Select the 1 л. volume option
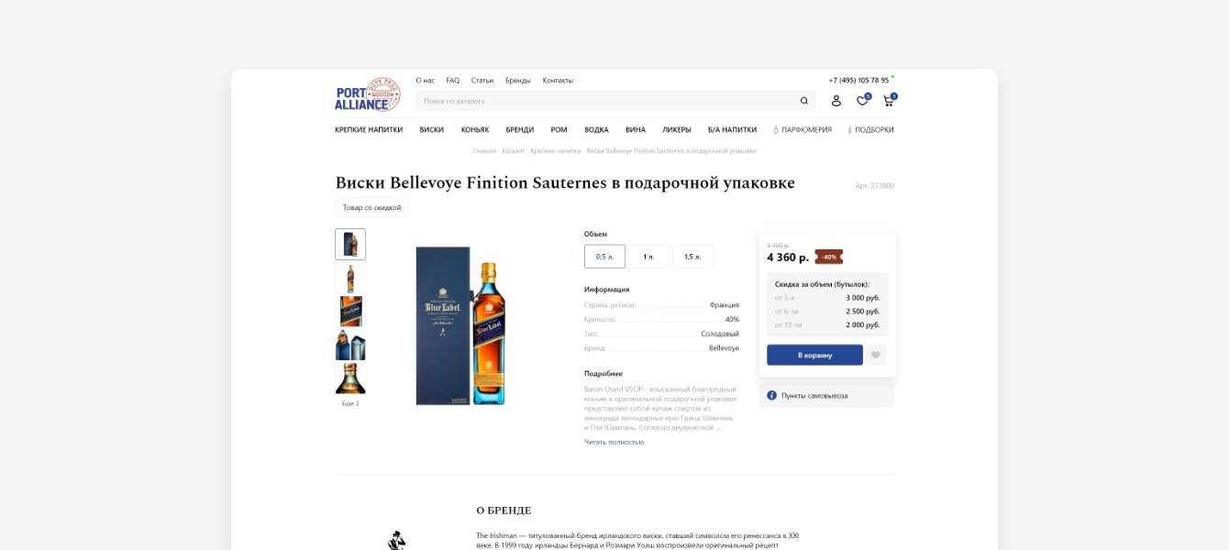Screen dimensions: 1229x550 coord(648,257)
